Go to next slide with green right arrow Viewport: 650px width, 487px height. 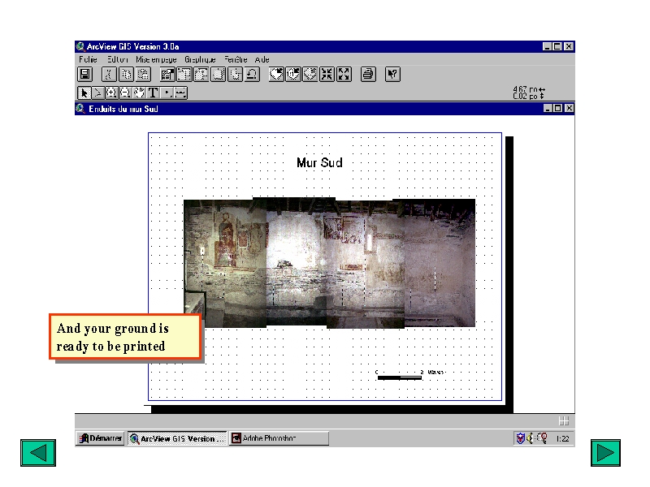pyautogui.click(x=605, y=453)
